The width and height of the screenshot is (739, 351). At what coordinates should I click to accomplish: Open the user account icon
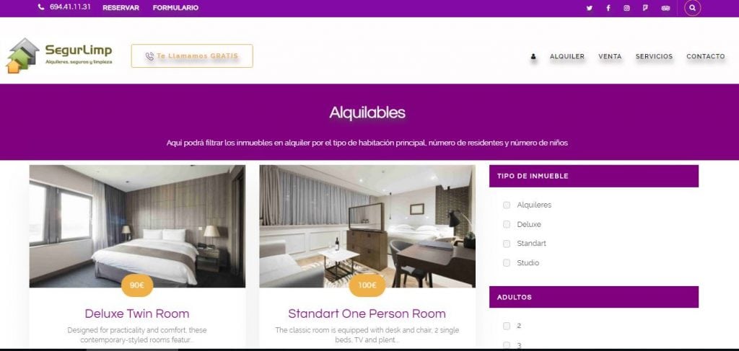pyautogui.click(x=533, y=56)
